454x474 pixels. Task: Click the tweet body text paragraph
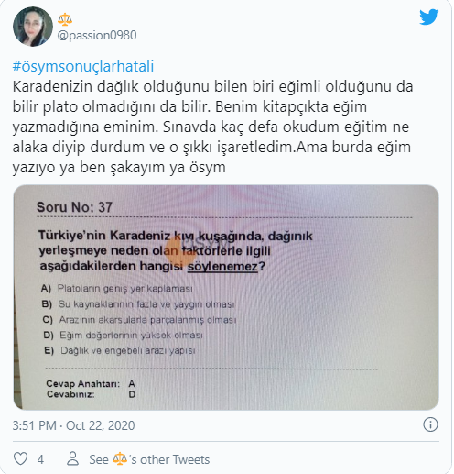pos(212,127)
